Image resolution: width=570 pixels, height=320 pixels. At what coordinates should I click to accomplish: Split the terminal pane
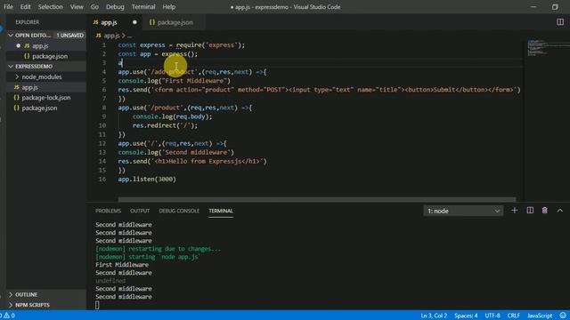530,211
